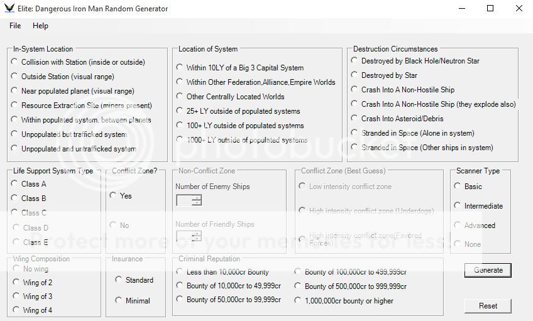Choose Wing of 2
The width and height of the screenshot is (533, 321).
(x=33, y=282)
